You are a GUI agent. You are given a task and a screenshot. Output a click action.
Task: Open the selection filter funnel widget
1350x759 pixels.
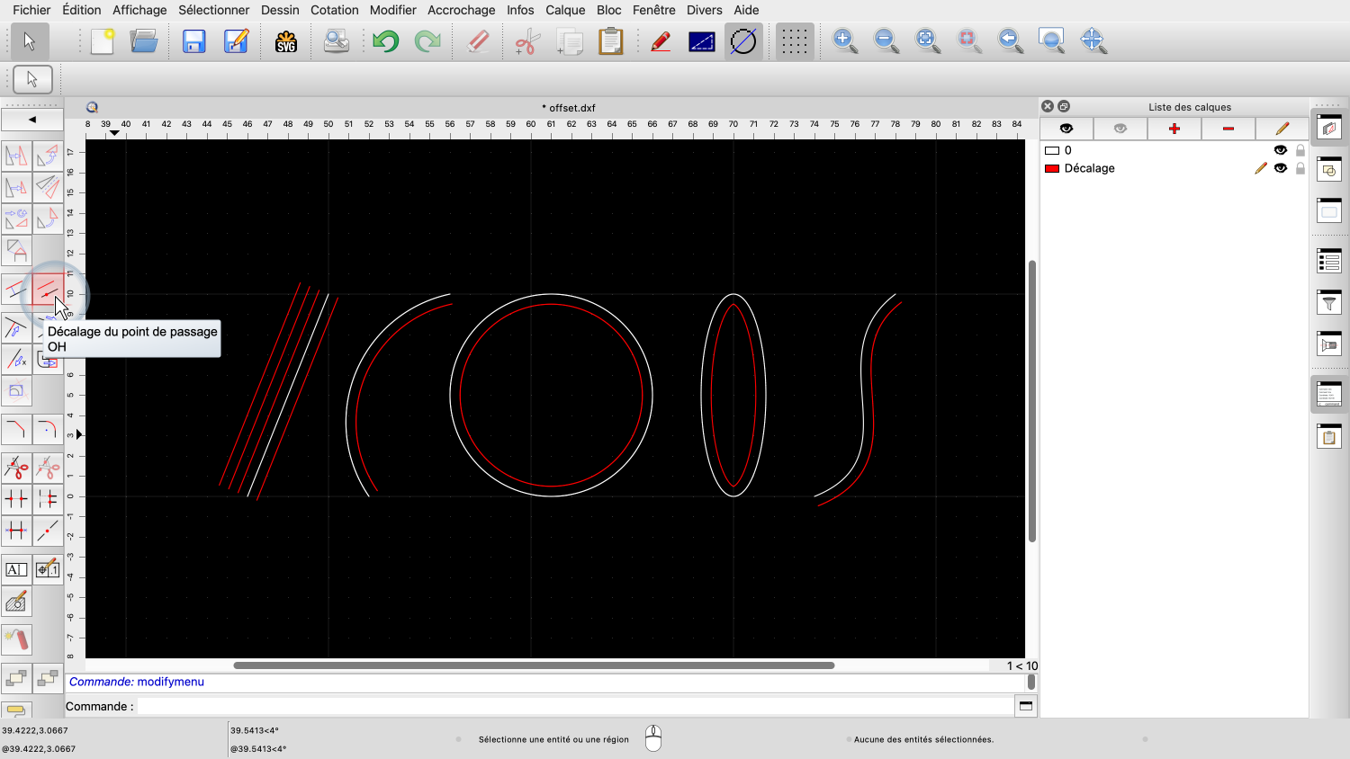pyautogui.click(x=1329, y=302)
